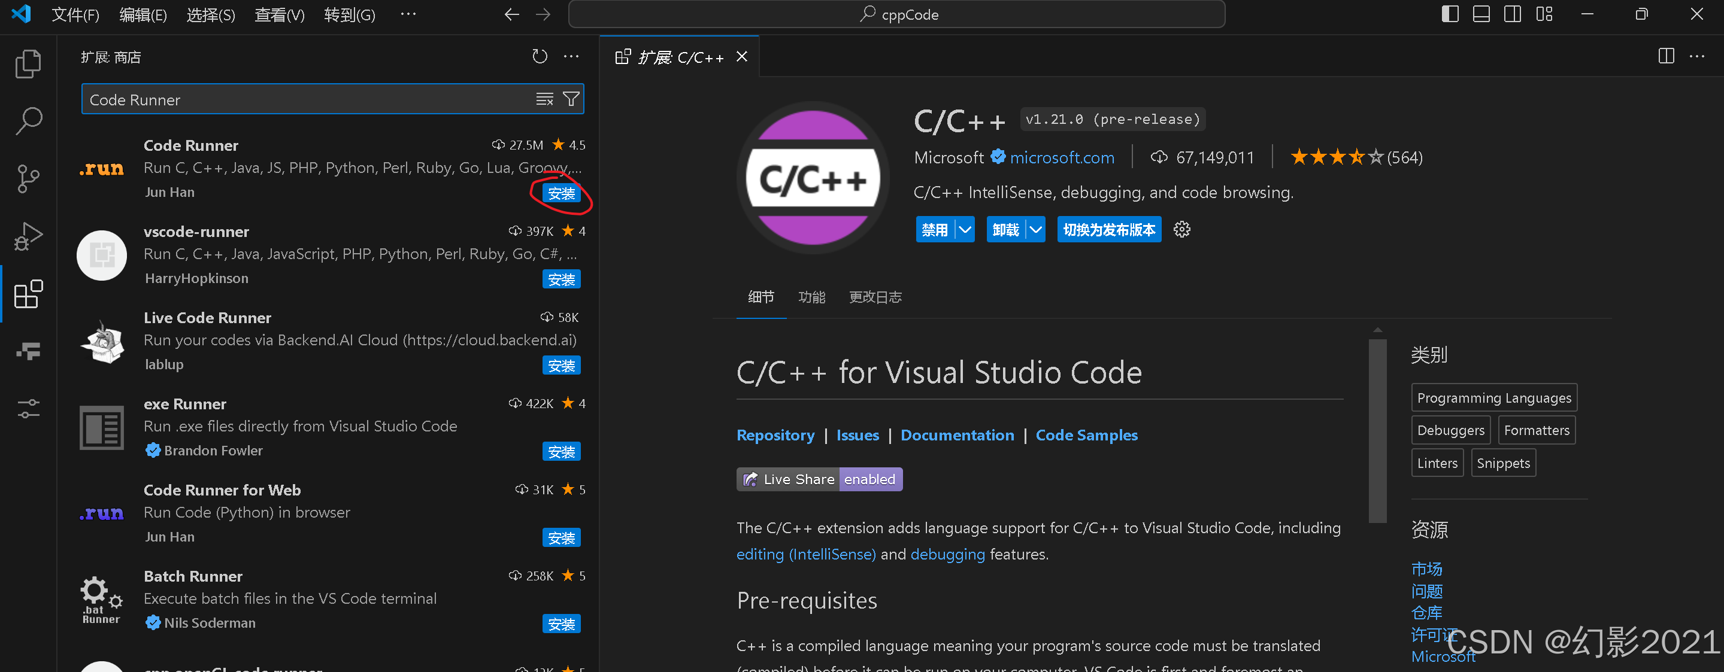This screenshot has height=672, width=1724.
Task: Click the C/C++ extension logo
Action: pos(813,178)
